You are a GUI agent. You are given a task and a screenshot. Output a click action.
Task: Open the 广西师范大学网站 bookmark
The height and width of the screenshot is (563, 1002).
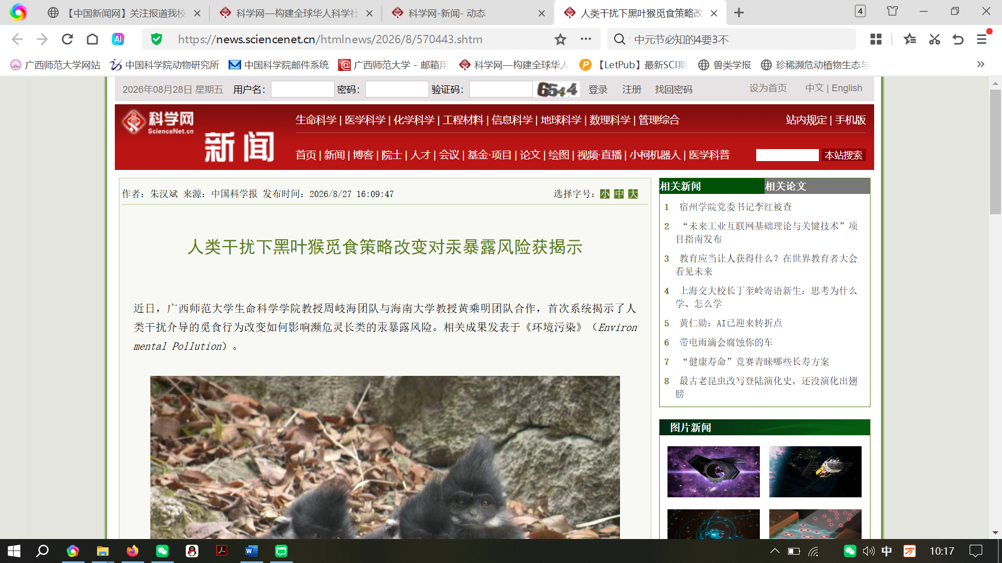(55, 65)
